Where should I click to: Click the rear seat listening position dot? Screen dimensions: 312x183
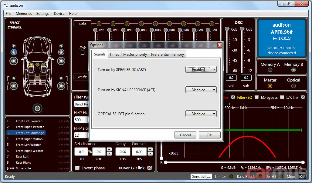(x=37, y=78)
